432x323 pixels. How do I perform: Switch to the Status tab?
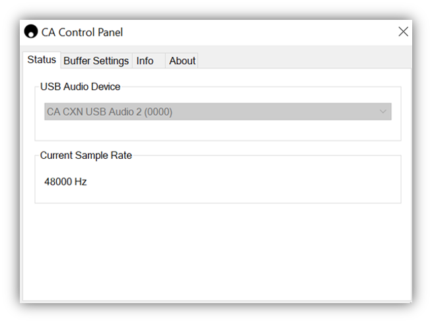42,60
